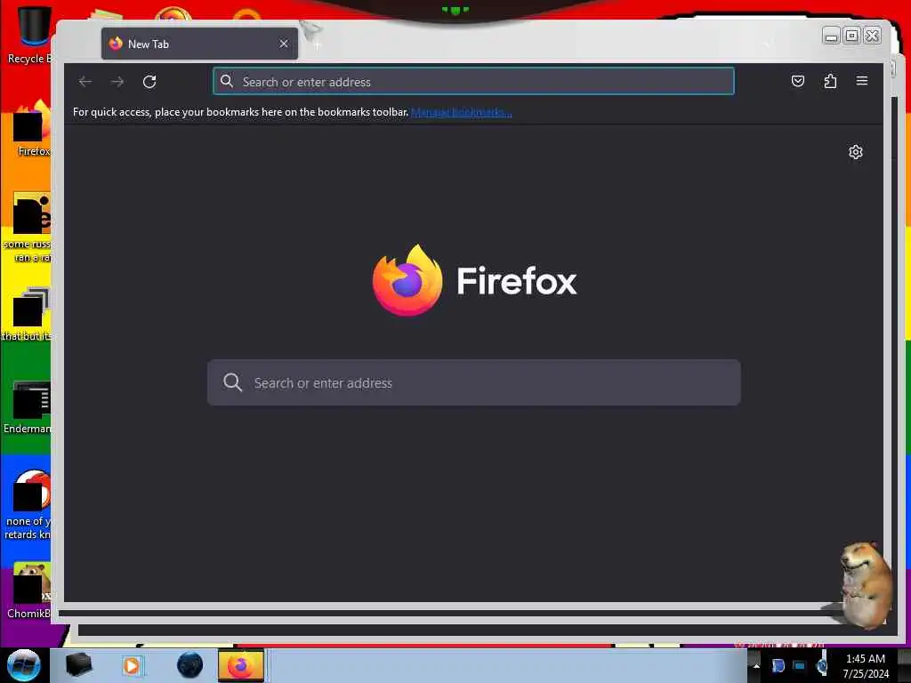Go forward with the forward arrow
Image resolution: width=911 pixels, height=683 pixels.
click(x=117, y=82)
